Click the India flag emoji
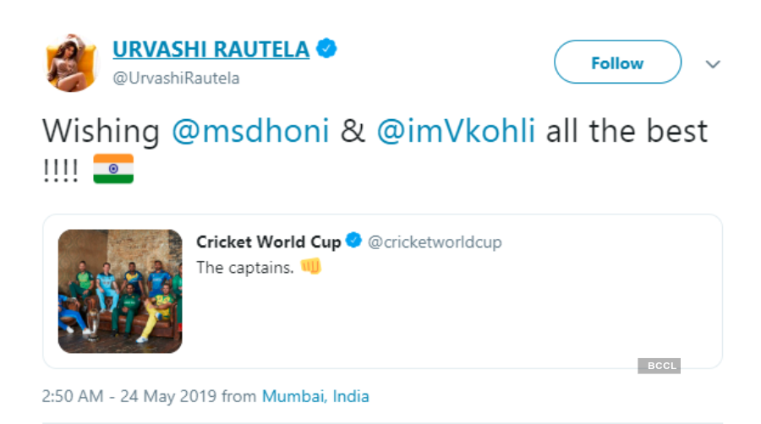The height and width of the screenshot is (424, 761). (x=113, y=170)
